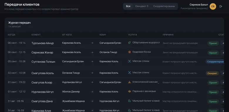Image resolution: width=229 pixels, height=112 pixels.
Task: Click the Принят badge for Турсынова Айнур
Action: tap(213, 43)
